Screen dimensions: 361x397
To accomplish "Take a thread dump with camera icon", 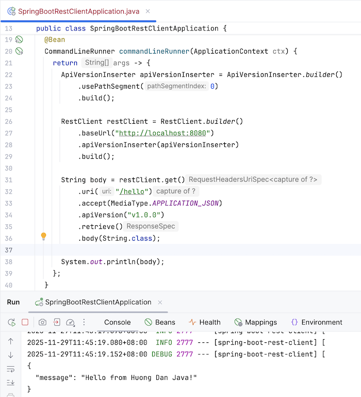I will [42, 322].
